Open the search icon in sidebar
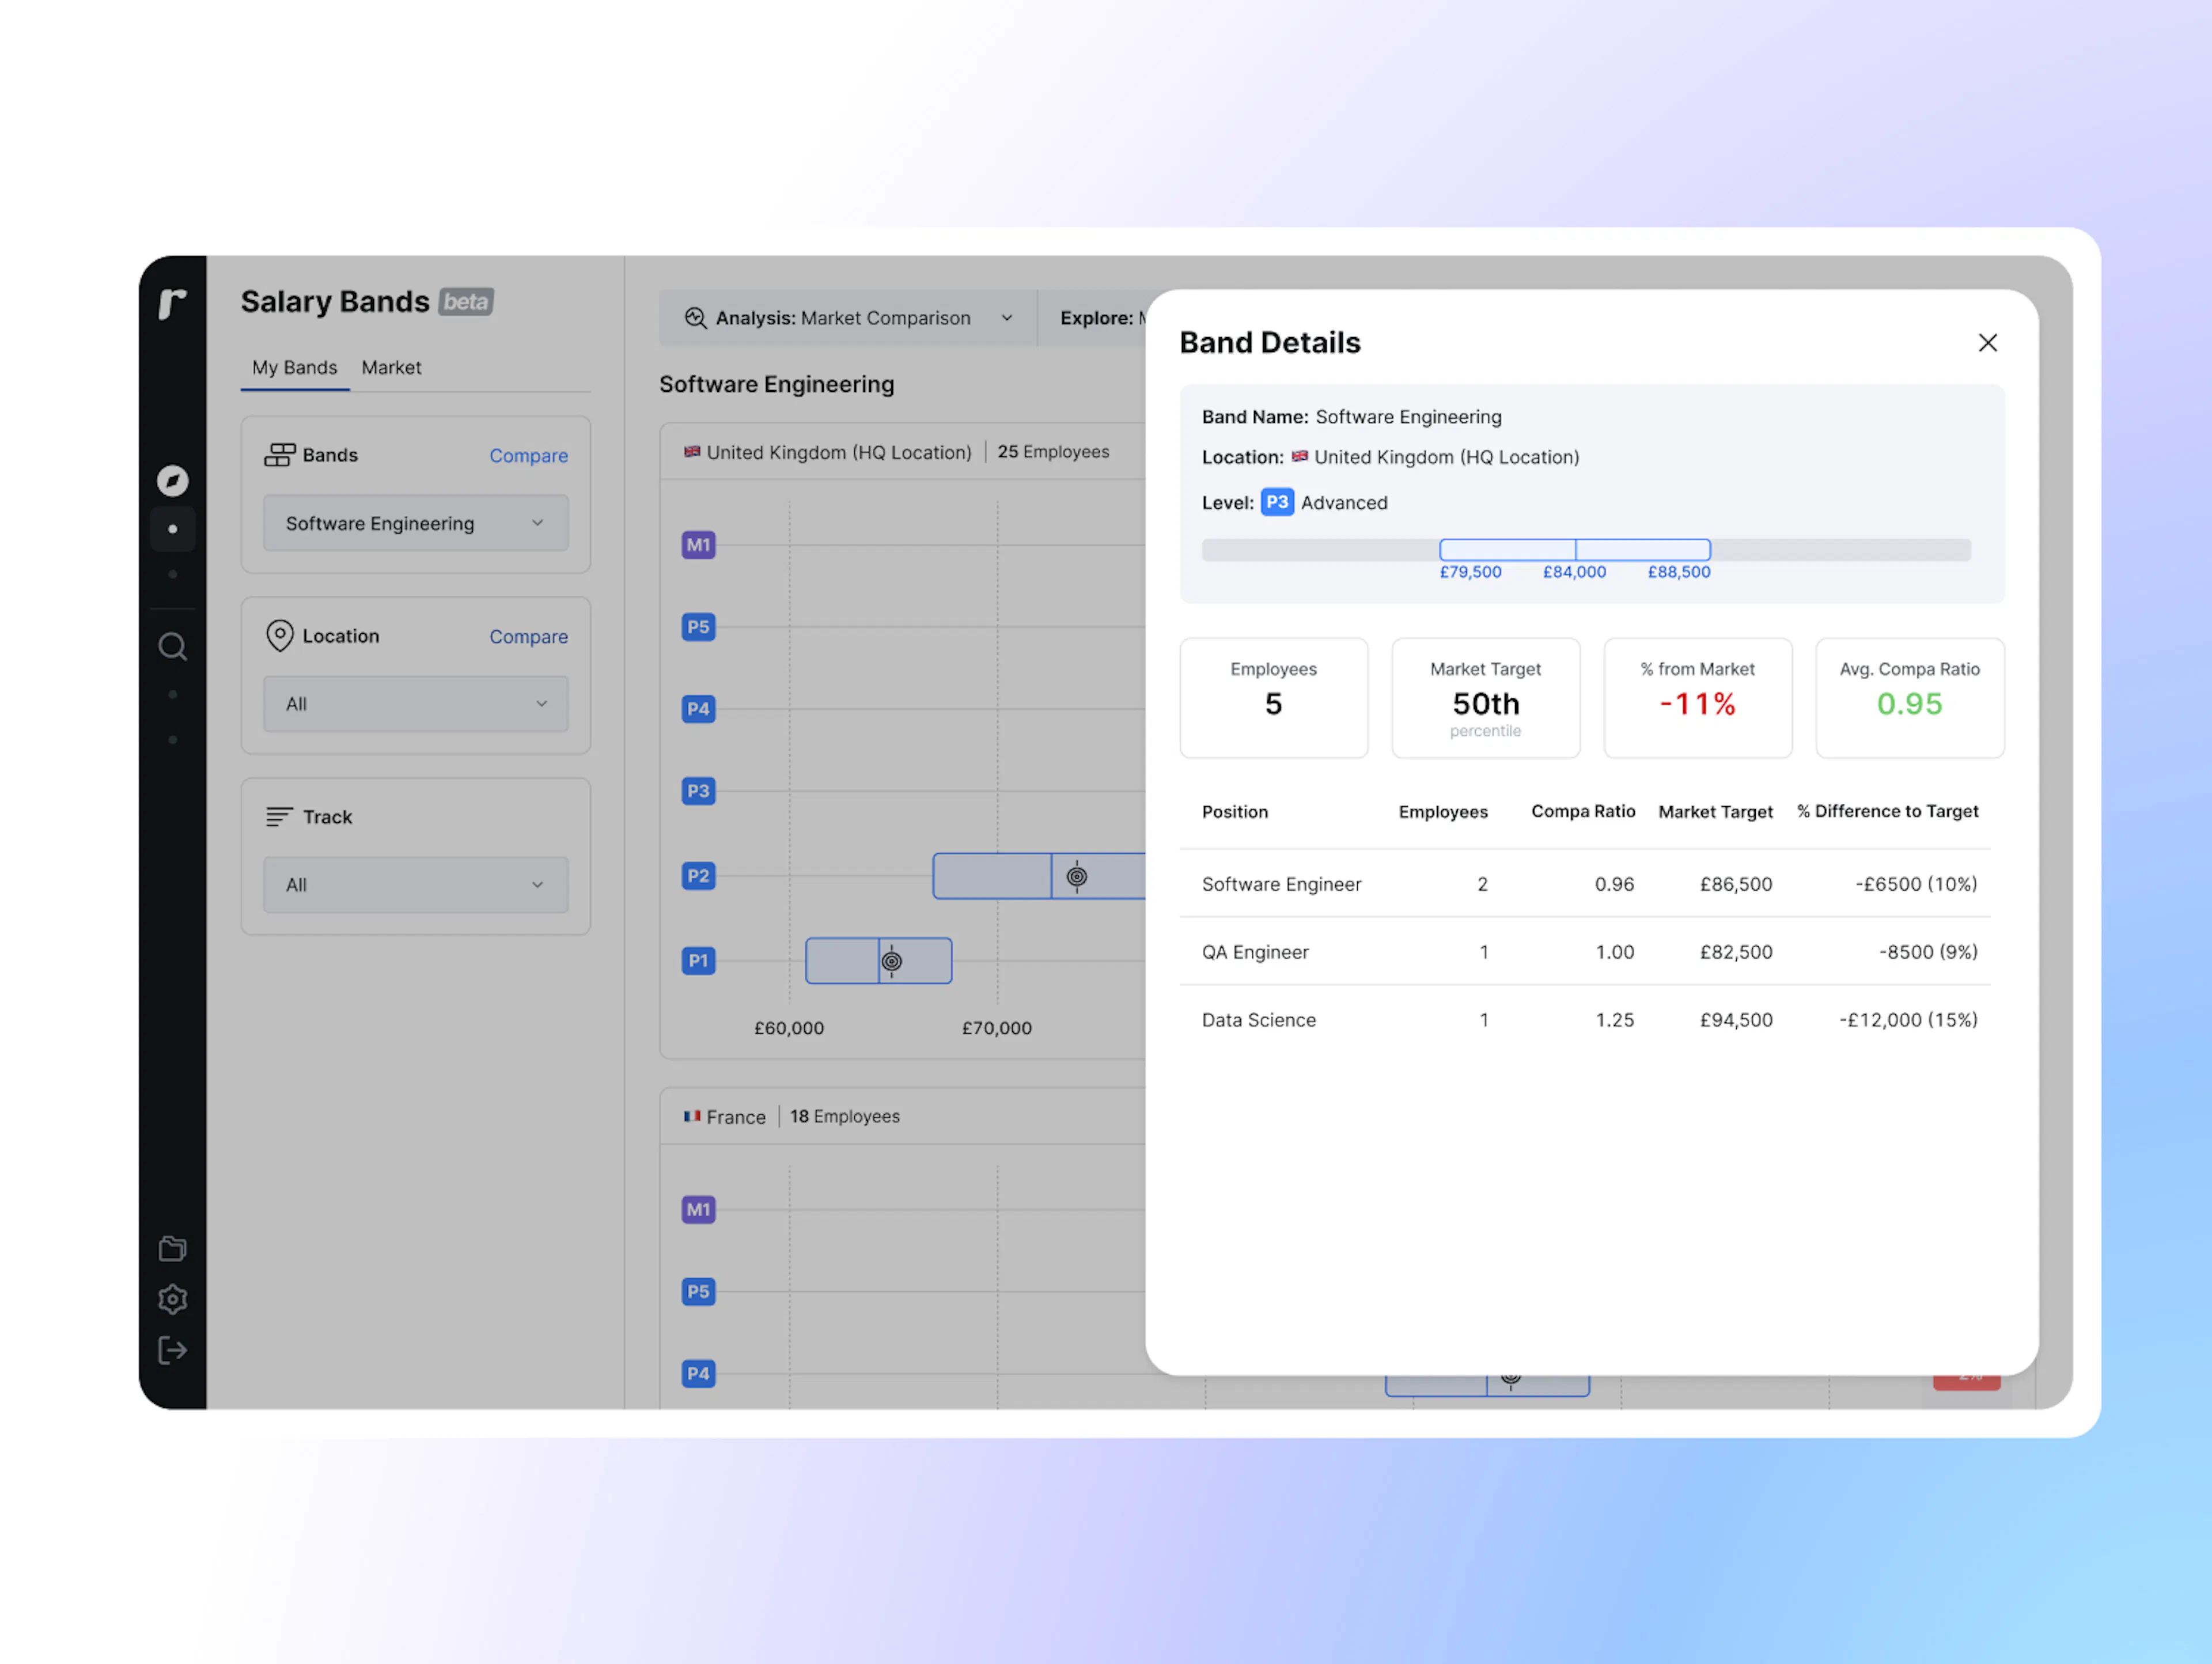This screenshot has height=1664, width=2212. pyautogui.click(x=173, y=647)
